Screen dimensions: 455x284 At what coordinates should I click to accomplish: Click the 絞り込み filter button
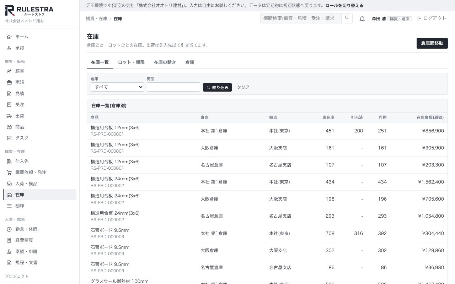tap(217, 87)
